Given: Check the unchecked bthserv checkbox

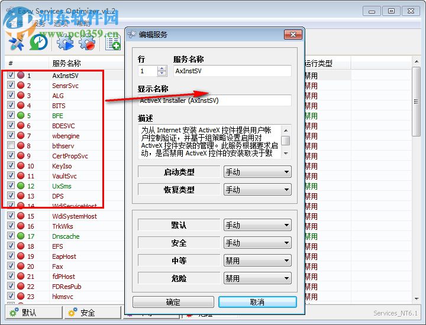Looking at the screenshot, I should (11, 145).
